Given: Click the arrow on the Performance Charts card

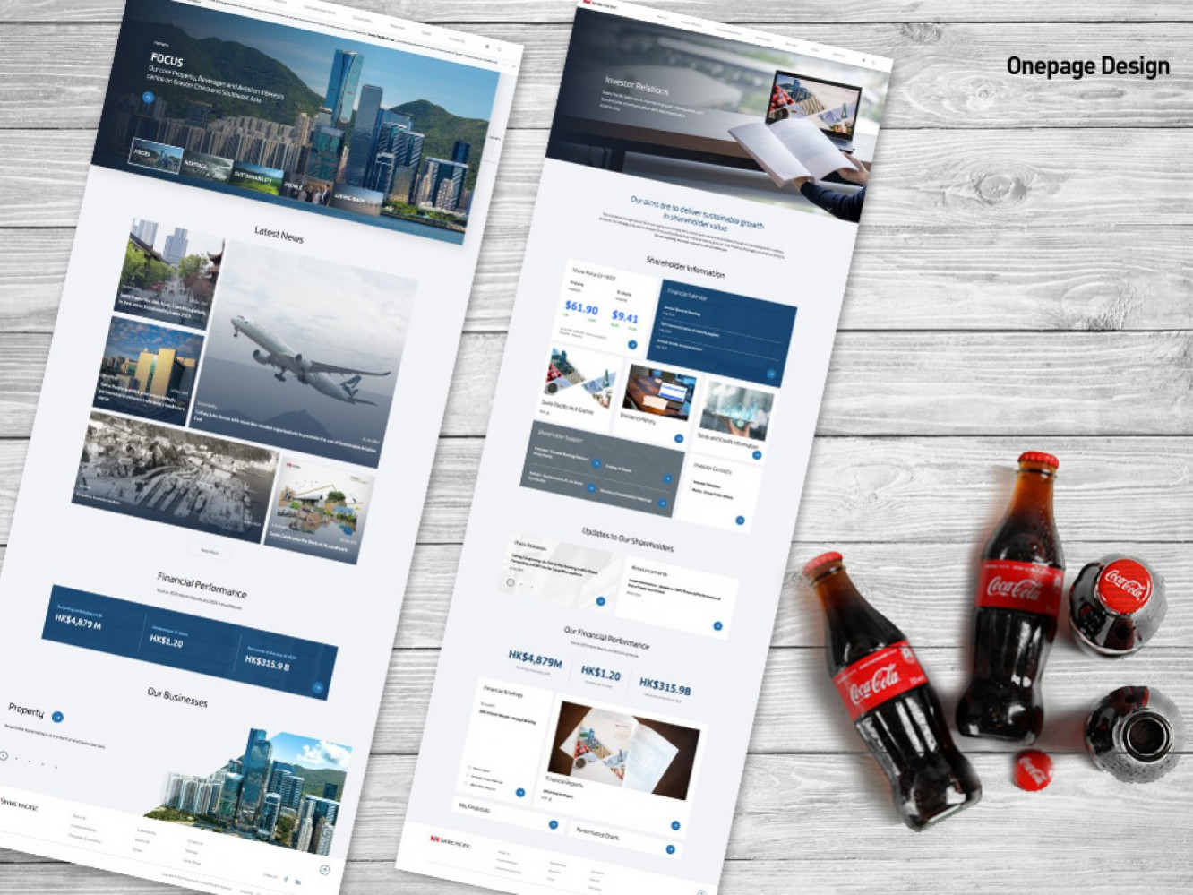Looking at the screenshot, I should [x=670, y=848].
